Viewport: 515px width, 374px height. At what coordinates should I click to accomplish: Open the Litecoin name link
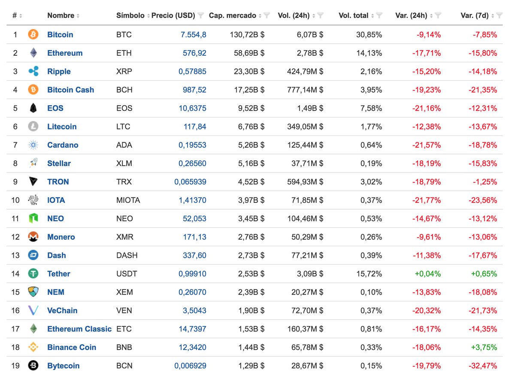[x=62, y=127]
